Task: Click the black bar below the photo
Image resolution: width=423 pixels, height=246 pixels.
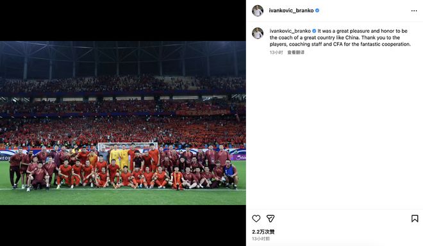Action: point(123,225)
